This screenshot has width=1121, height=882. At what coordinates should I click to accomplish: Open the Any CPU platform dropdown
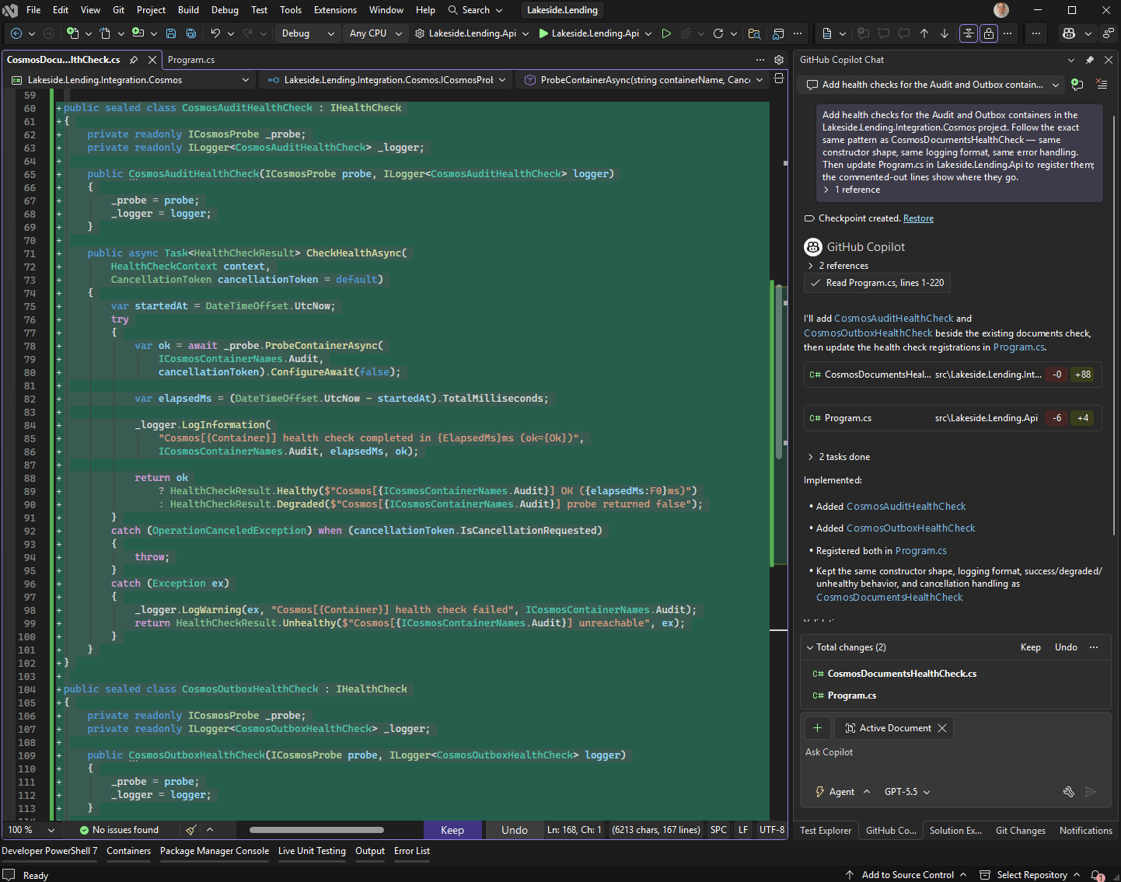click(x=376, y=33)
